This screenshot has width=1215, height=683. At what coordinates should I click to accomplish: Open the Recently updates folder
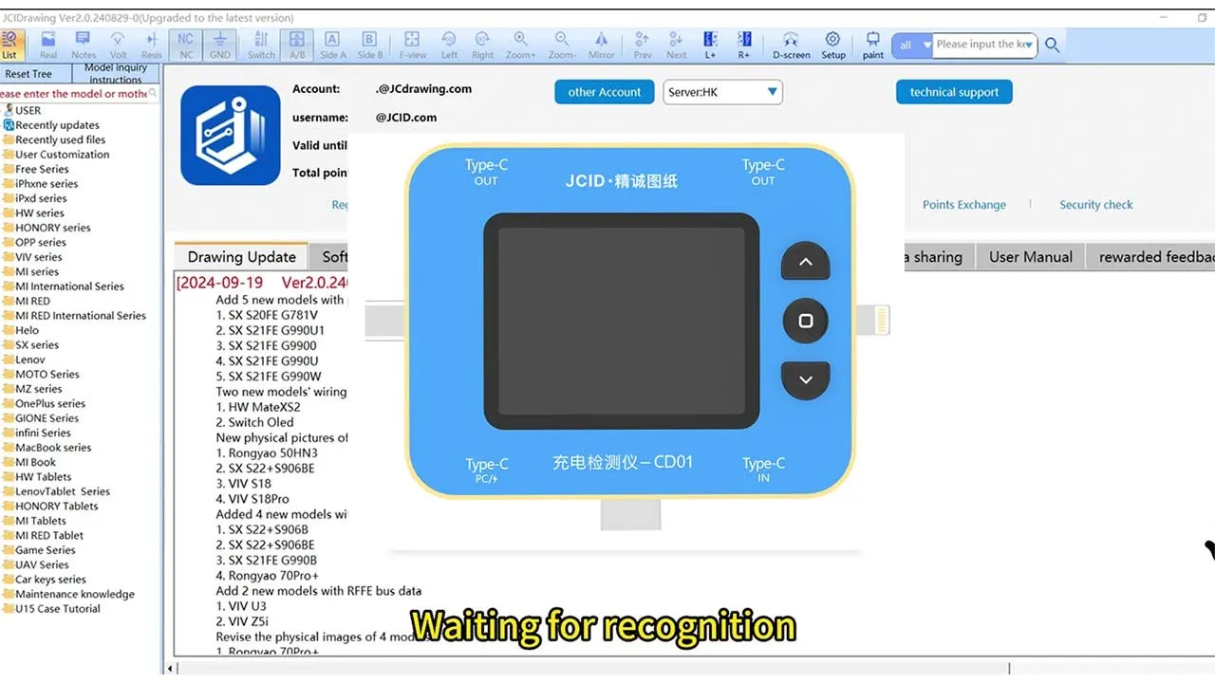click(50, 125)
